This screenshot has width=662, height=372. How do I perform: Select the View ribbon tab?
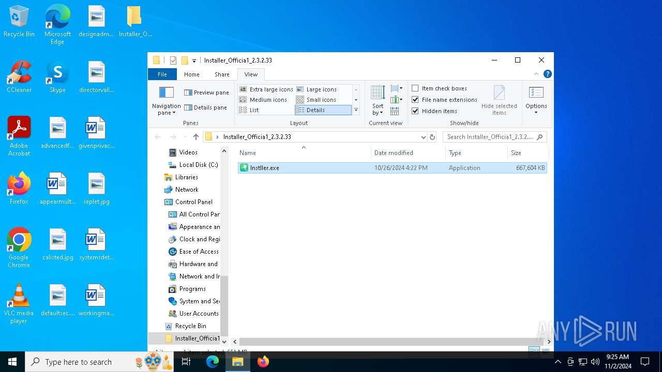[251, 74]
